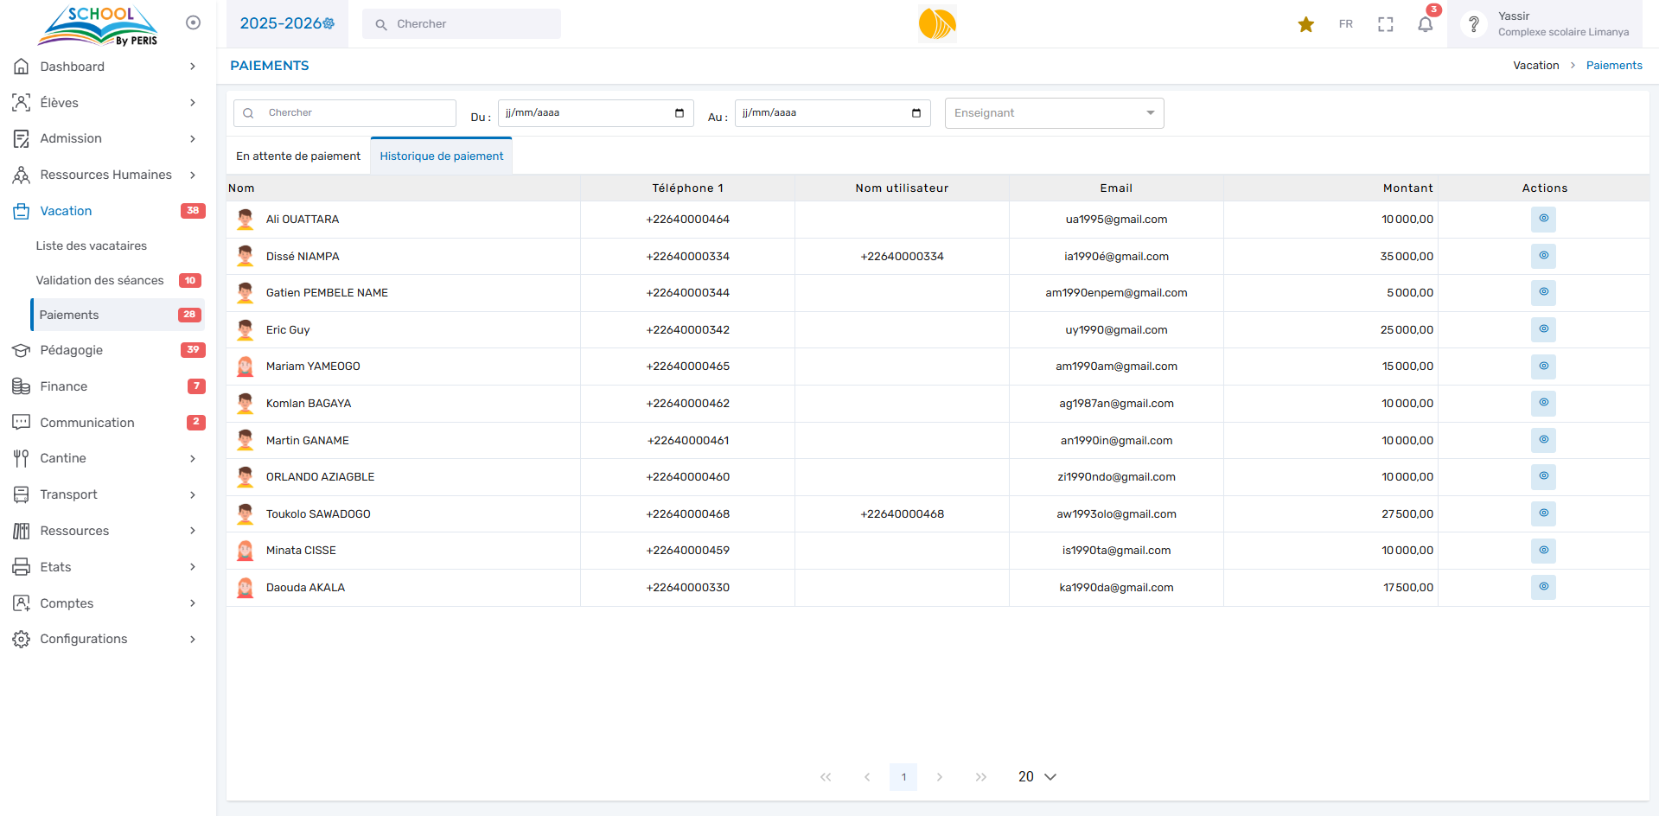1659x816 pixels.
Task: Switch language using the FR button
Action: click(x=1345, y=24)
